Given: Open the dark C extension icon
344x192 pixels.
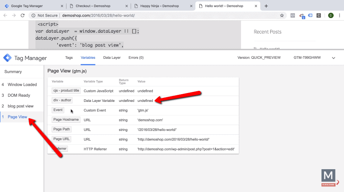Looking at the screenshot, I should coord(319,15).
